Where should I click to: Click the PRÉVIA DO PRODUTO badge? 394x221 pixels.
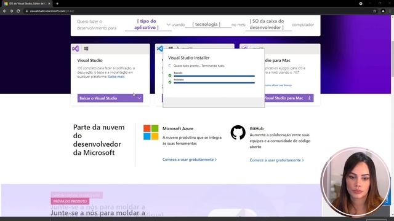point(70,201)
